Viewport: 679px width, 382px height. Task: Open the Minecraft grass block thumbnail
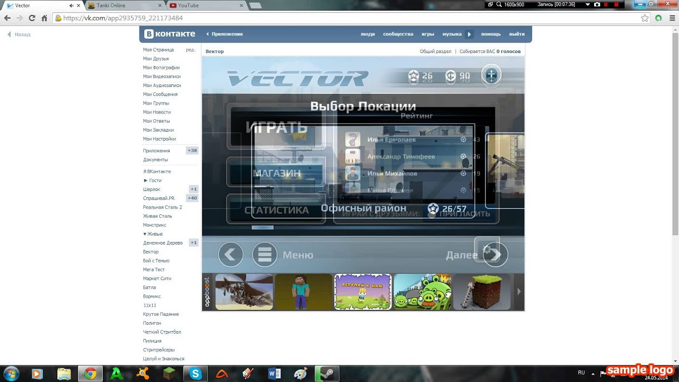482,292
